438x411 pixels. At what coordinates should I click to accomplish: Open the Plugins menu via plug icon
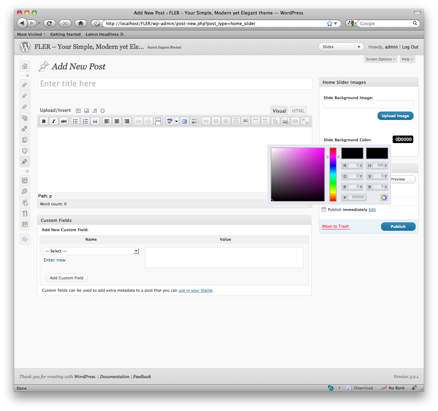click(x=25, y=191)
